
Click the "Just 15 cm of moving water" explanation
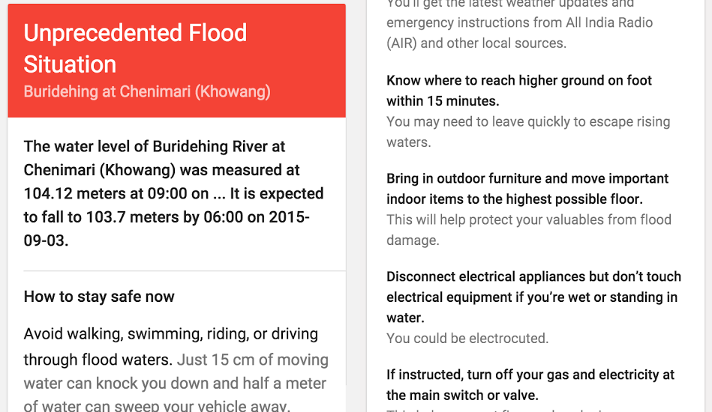pyautogui.click(x=253, y=360)
